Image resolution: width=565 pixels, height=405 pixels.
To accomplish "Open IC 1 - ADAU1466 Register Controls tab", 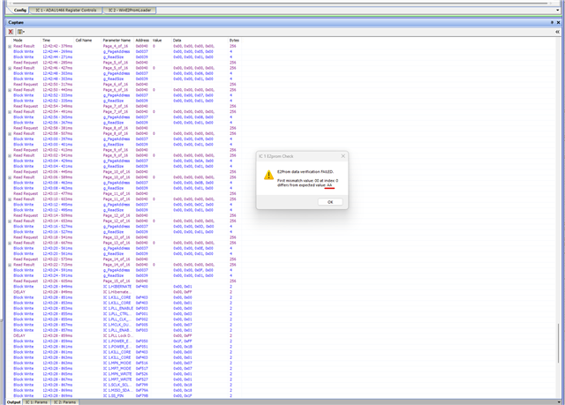I will pos(66,10).
